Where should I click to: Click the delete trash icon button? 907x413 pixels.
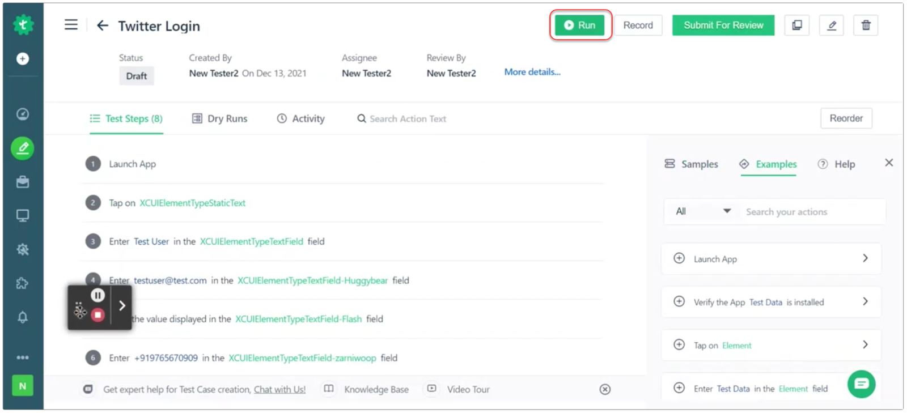click(866, 25)
